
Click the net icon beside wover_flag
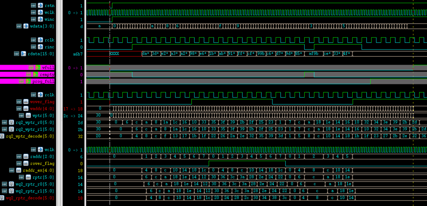[26, 102]
